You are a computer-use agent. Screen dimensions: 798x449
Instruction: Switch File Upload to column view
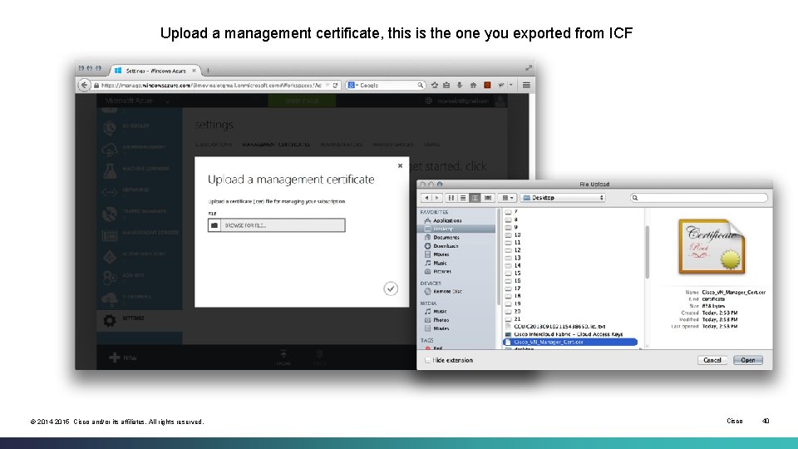click(x=475, y=198)
